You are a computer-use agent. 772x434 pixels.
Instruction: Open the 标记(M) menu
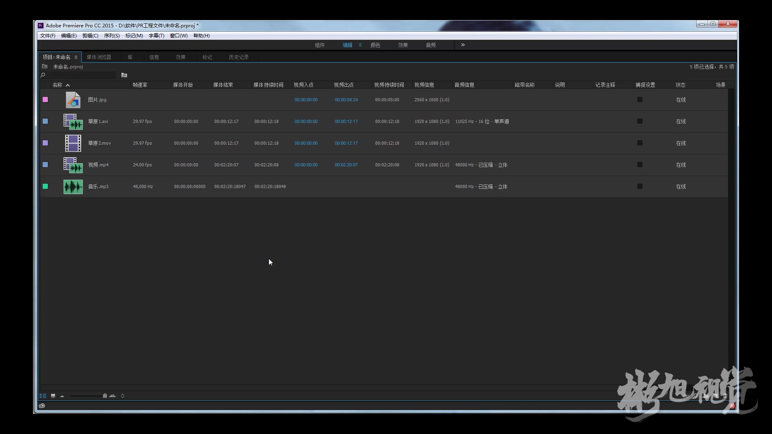click(x=134, y=36)
